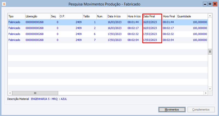
Task: Click the horizontal scrollbar right arrow
Action: click(206, 93)
